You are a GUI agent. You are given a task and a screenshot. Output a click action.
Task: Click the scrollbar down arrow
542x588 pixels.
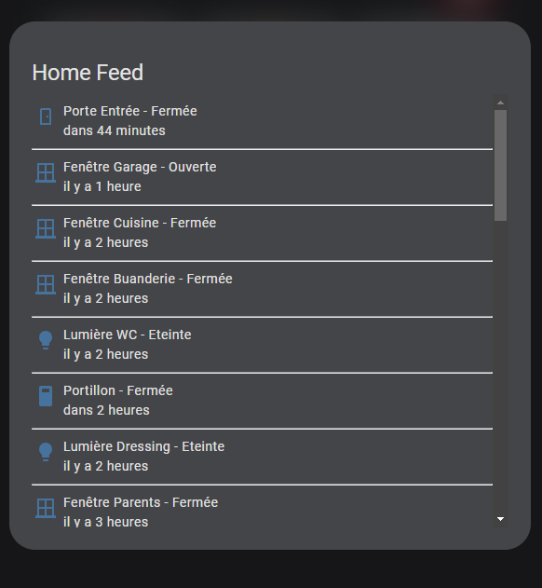(x=500, y=519)
